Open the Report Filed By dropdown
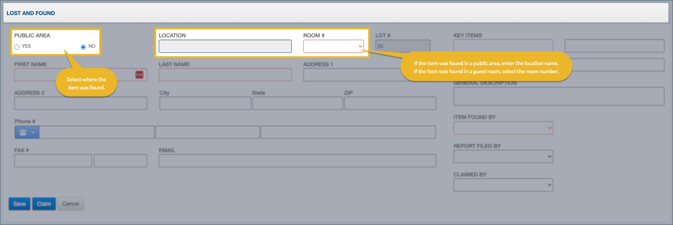 [503, 156]
